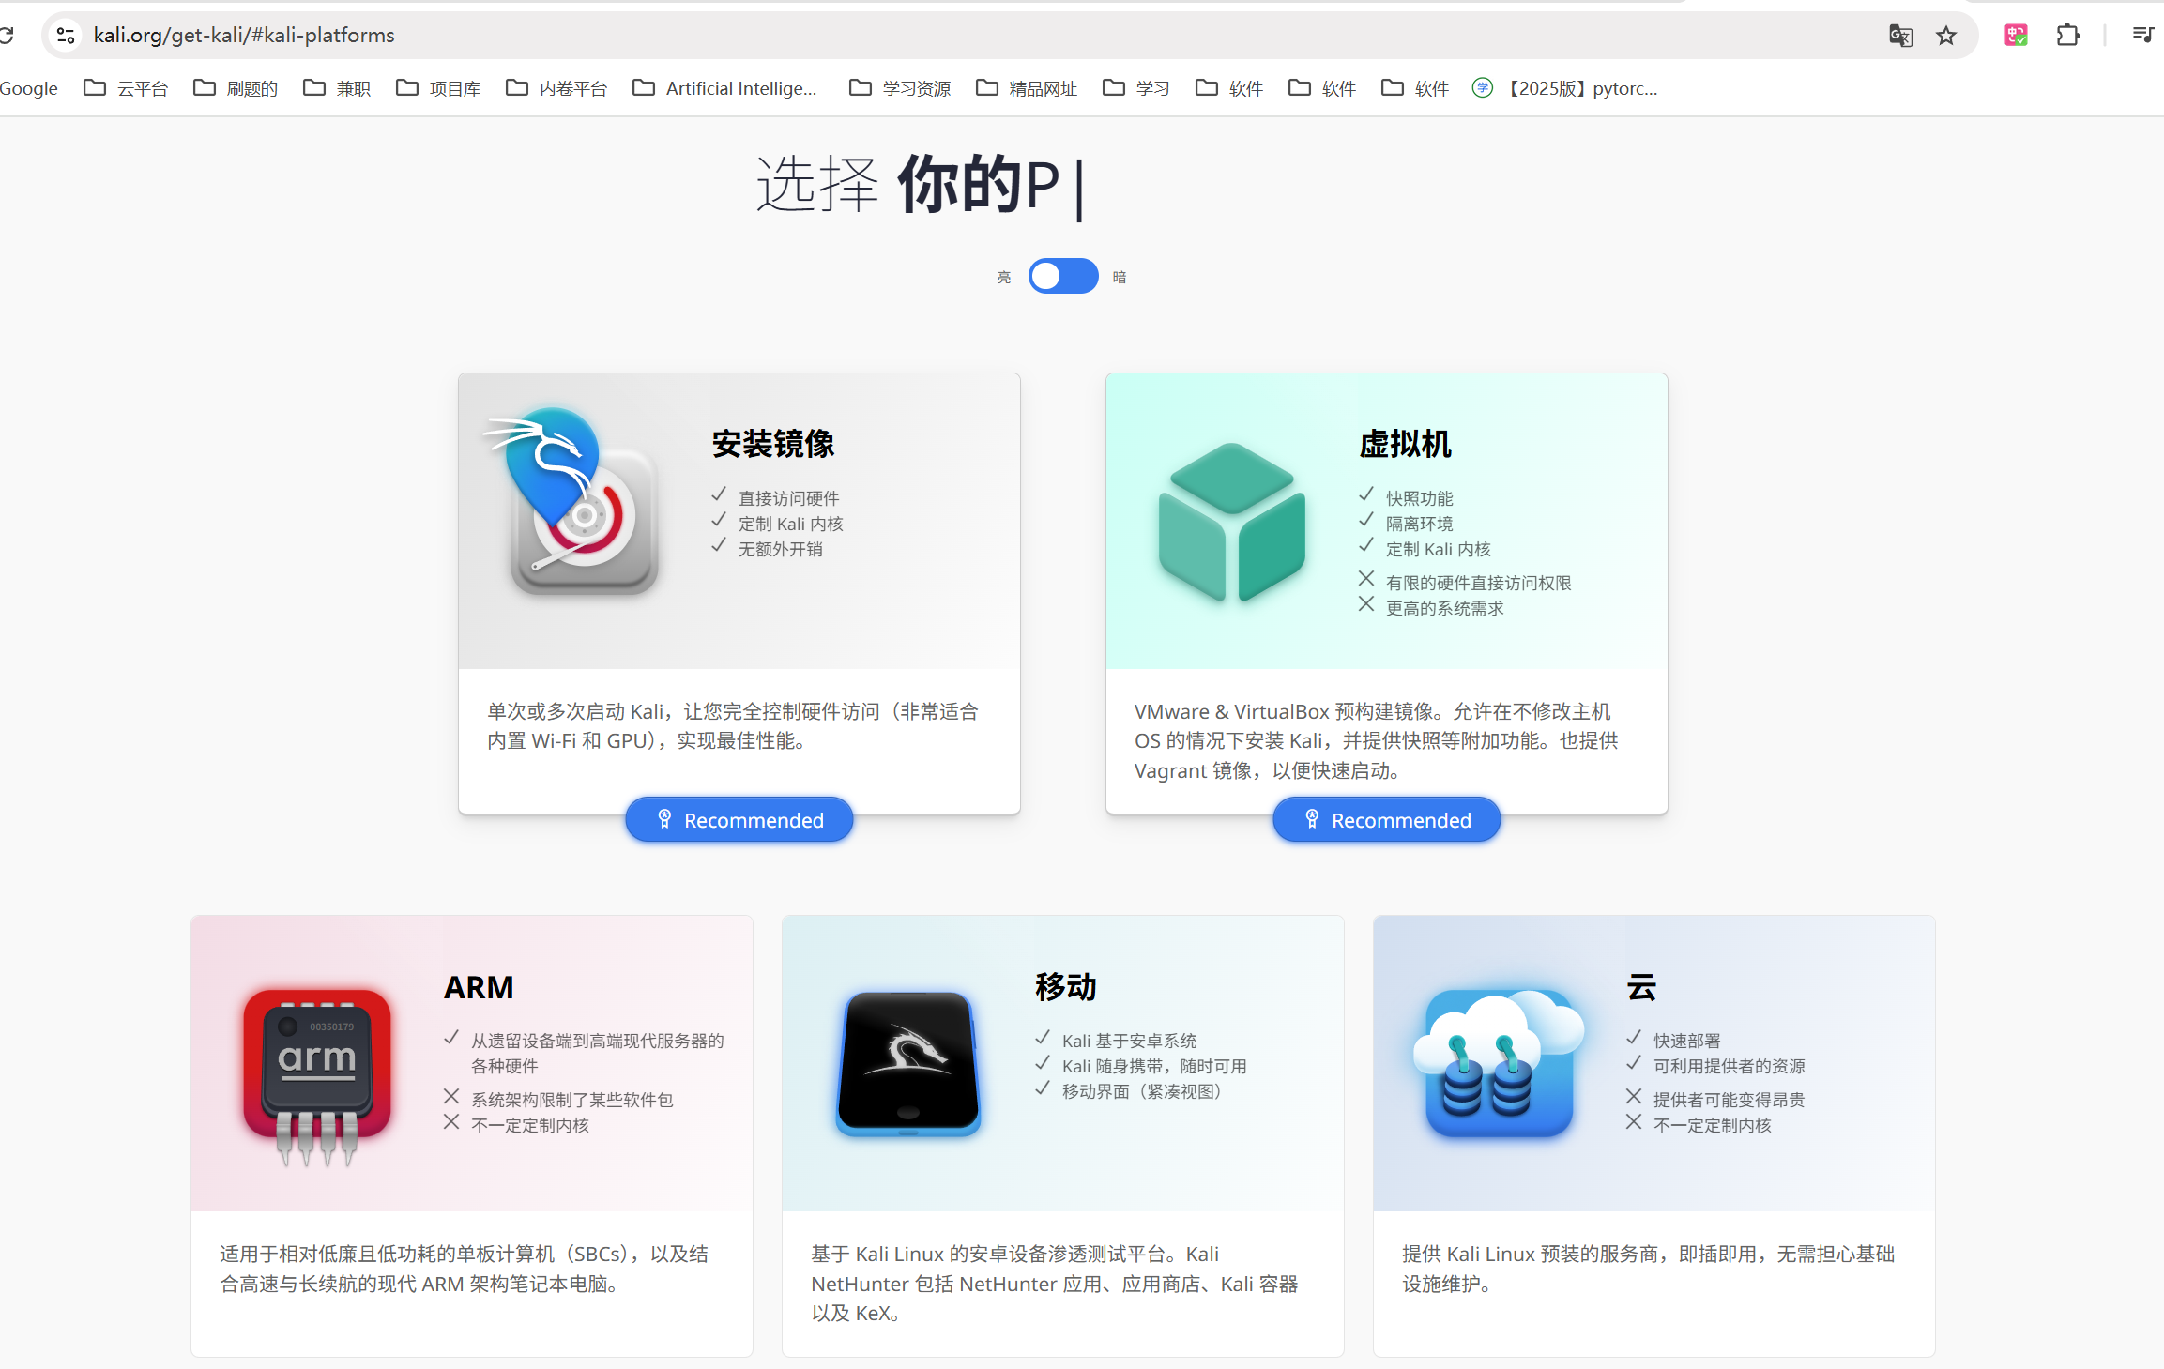Click the 亮 light label beside the switch
Screen dimensions: 2164x1369
pos(1004,278)
